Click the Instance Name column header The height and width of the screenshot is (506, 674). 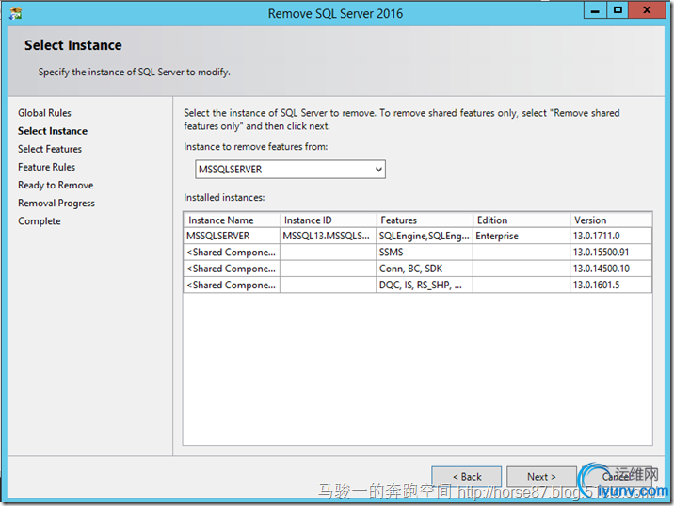232,220
